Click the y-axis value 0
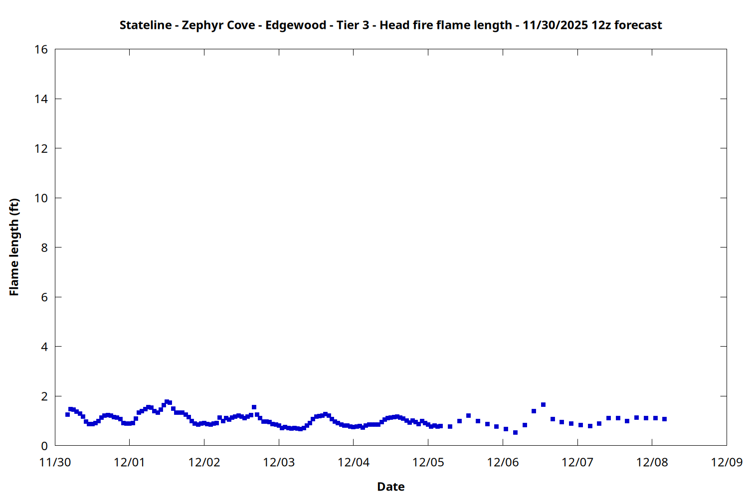Viewport: 748px width, 498px height. (44, 446)
